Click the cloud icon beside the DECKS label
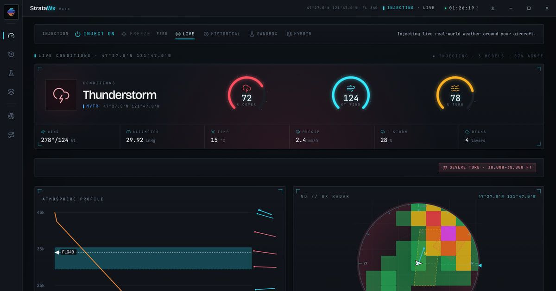Viewport: 556px width, 291px height. click(468, 132)
